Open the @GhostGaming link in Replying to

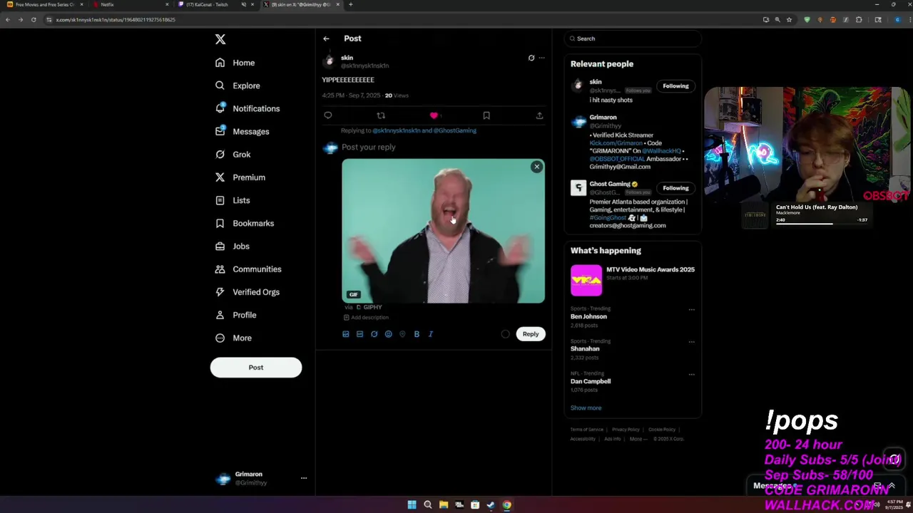coord(454,130)
